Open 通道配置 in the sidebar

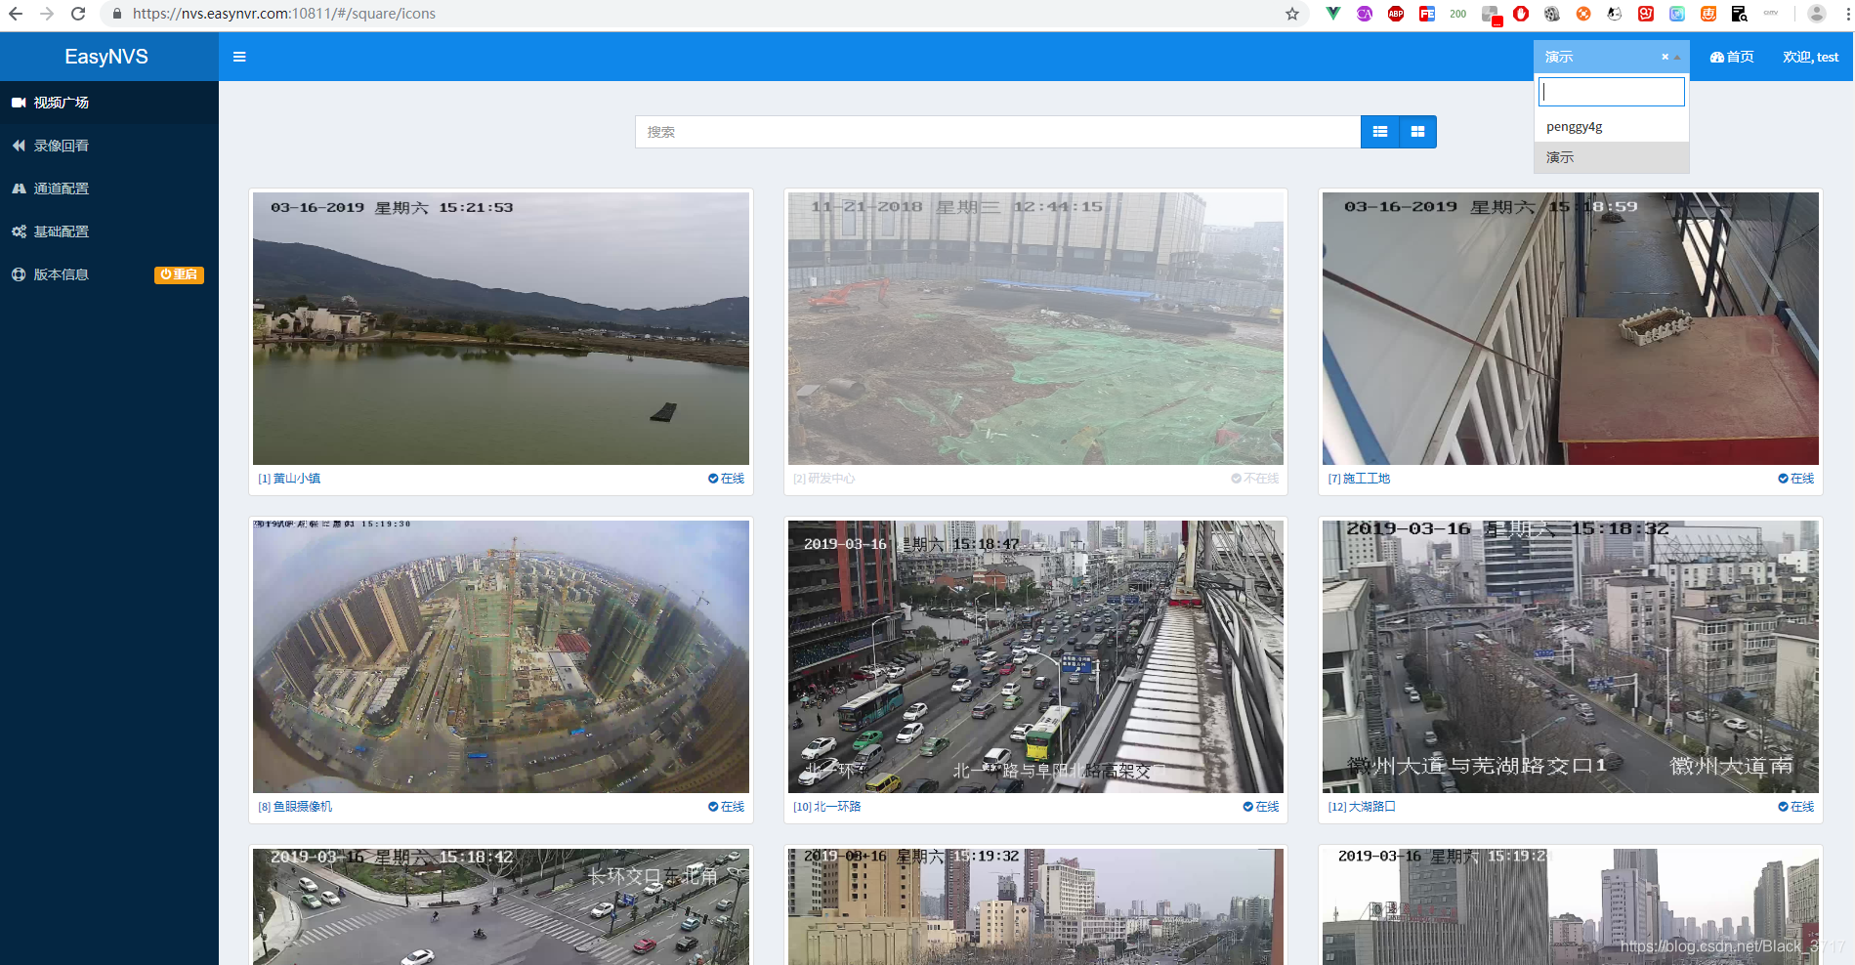[109, 189]
